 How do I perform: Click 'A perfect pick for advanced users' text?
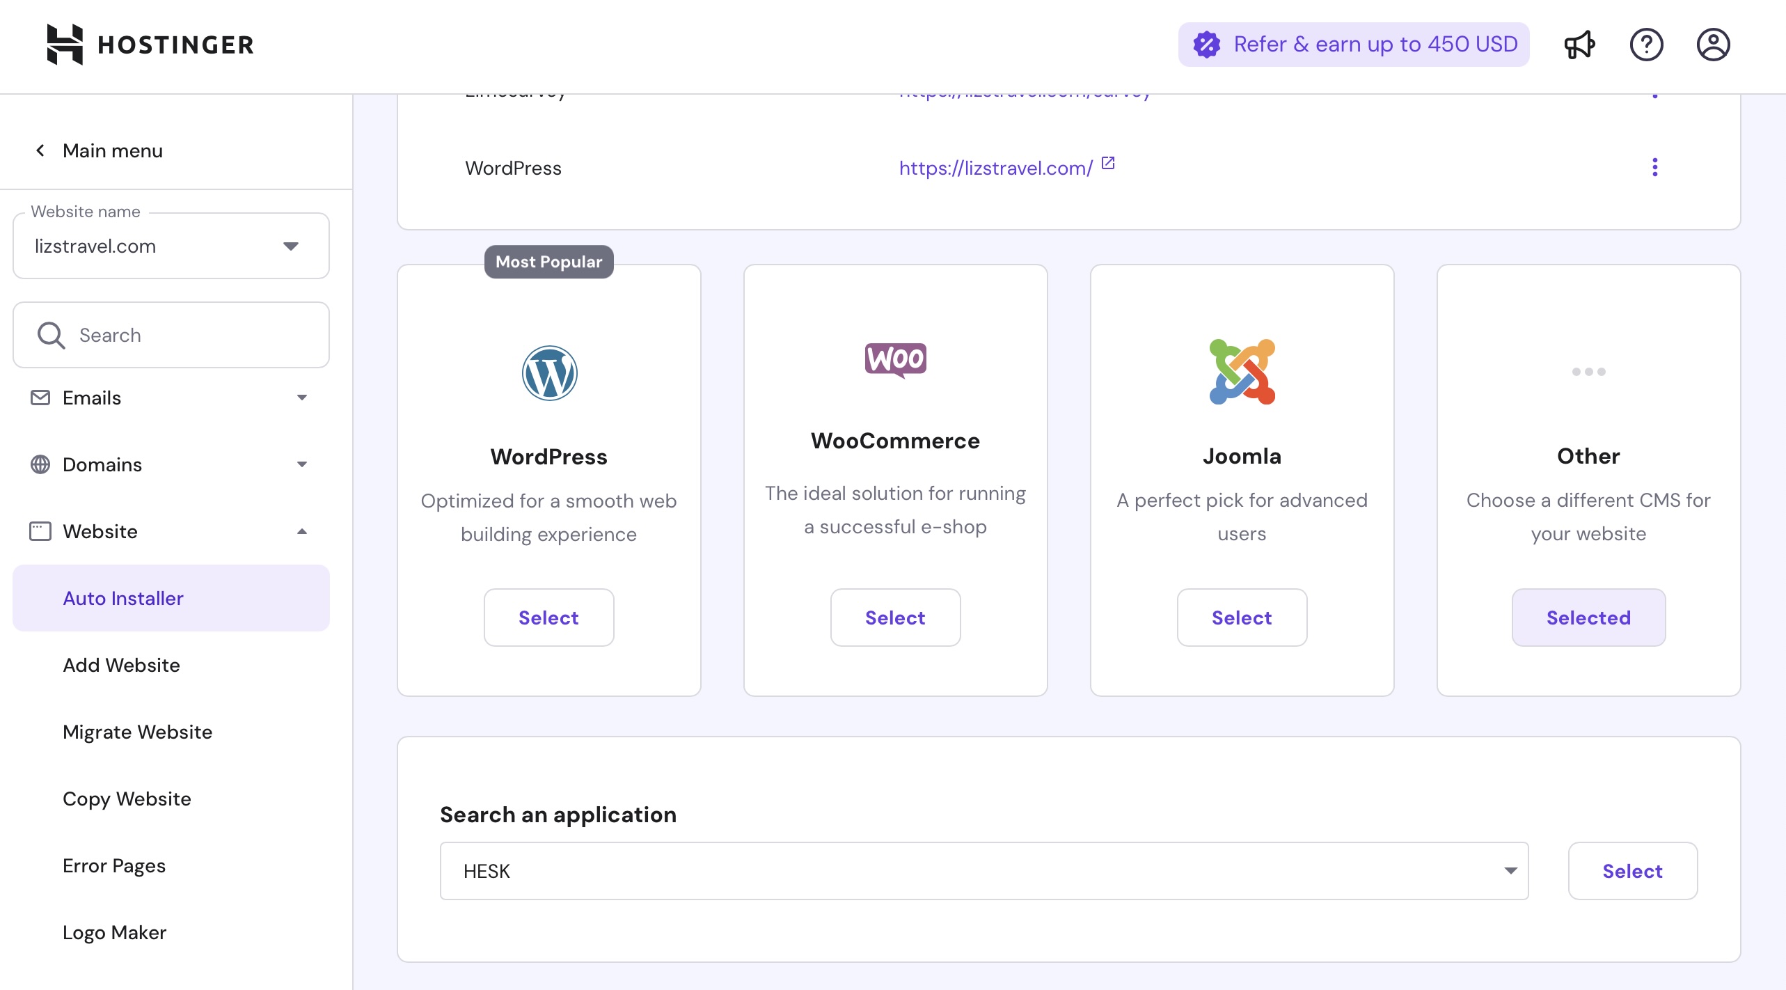tap(1242, 517)
